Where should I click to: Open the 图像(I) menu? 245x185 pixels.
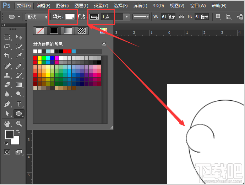(62, 6)
